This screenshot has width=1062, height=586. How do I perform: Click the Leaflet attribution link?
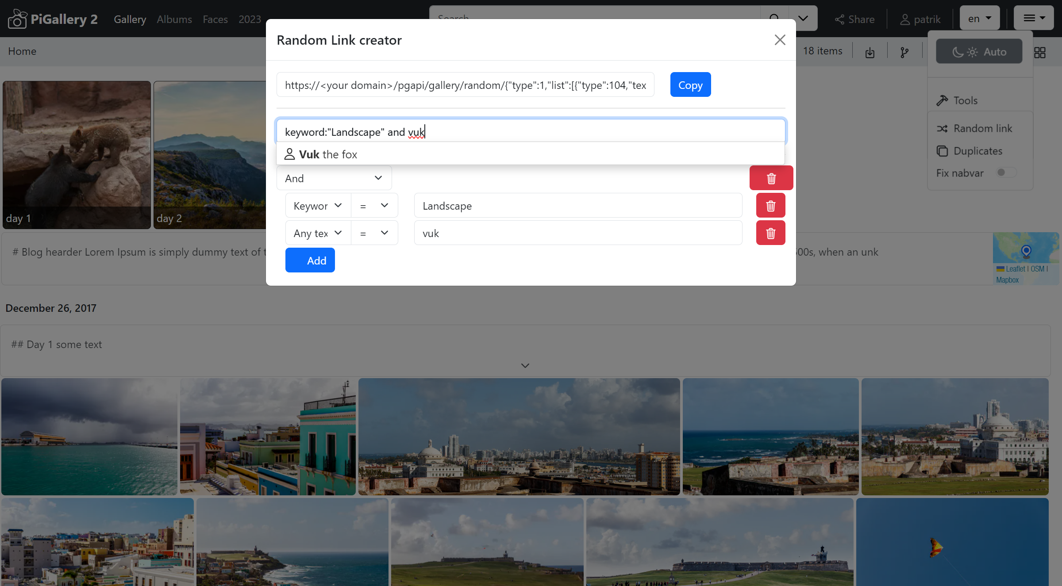pos(1016,269)
